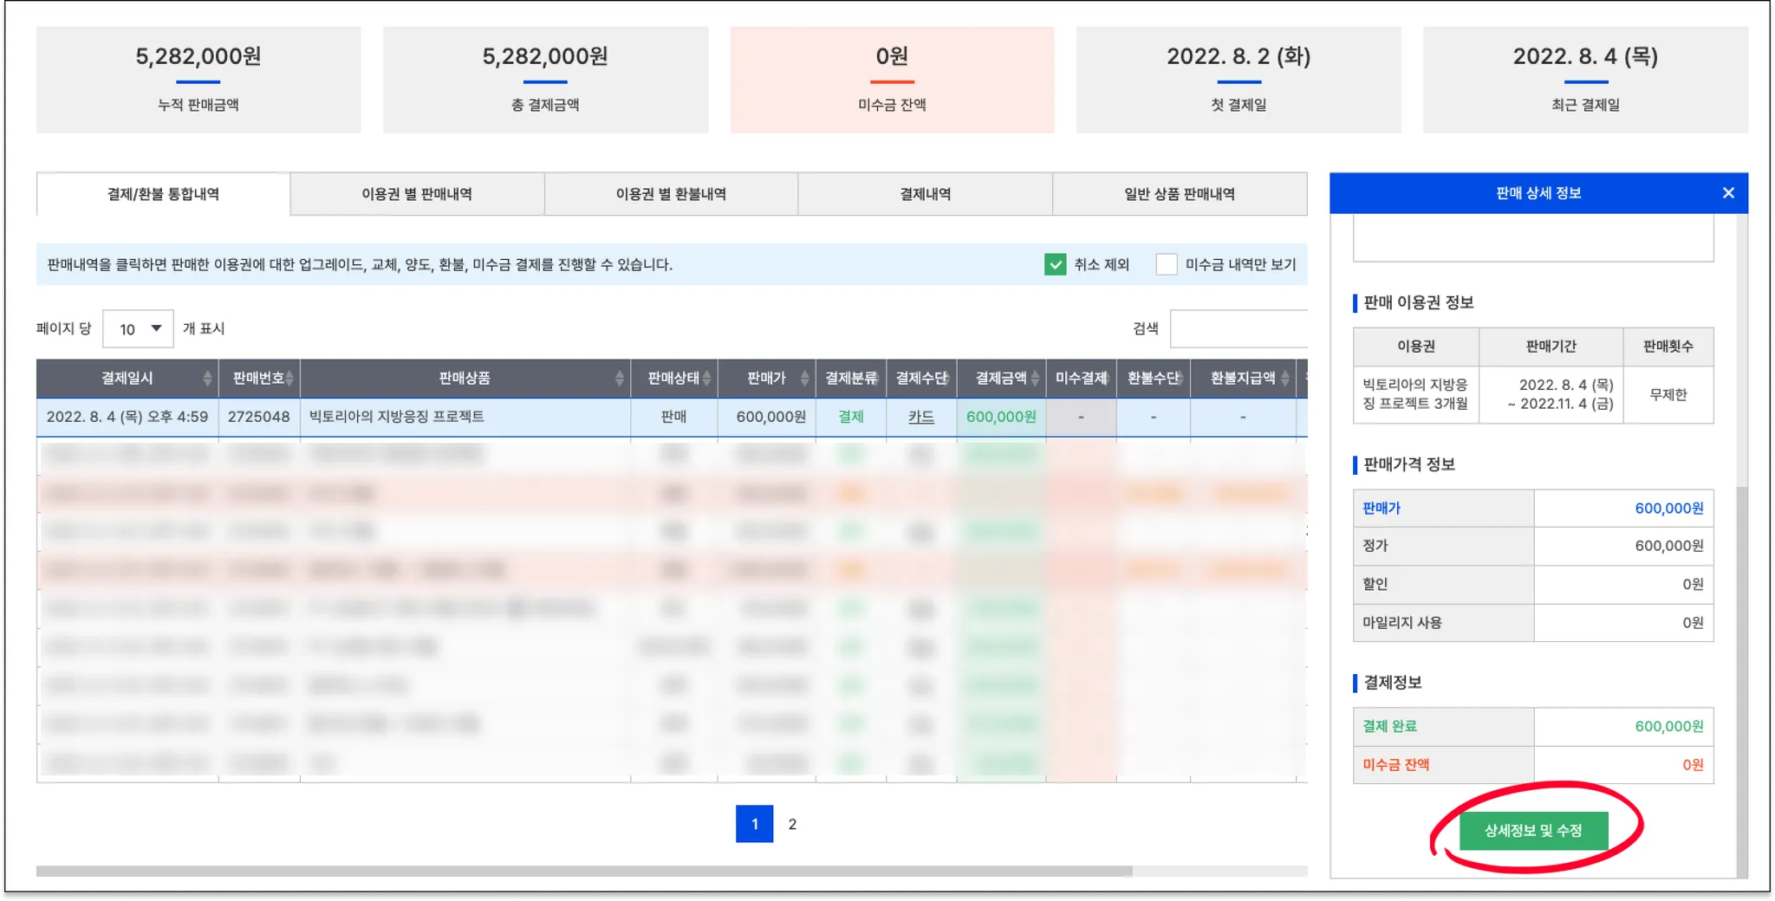Click the 2022. 8. 4 (목) 오후 4:59 cell
The height and width of the screenshot is (901, 1775).
click(127, 417)
